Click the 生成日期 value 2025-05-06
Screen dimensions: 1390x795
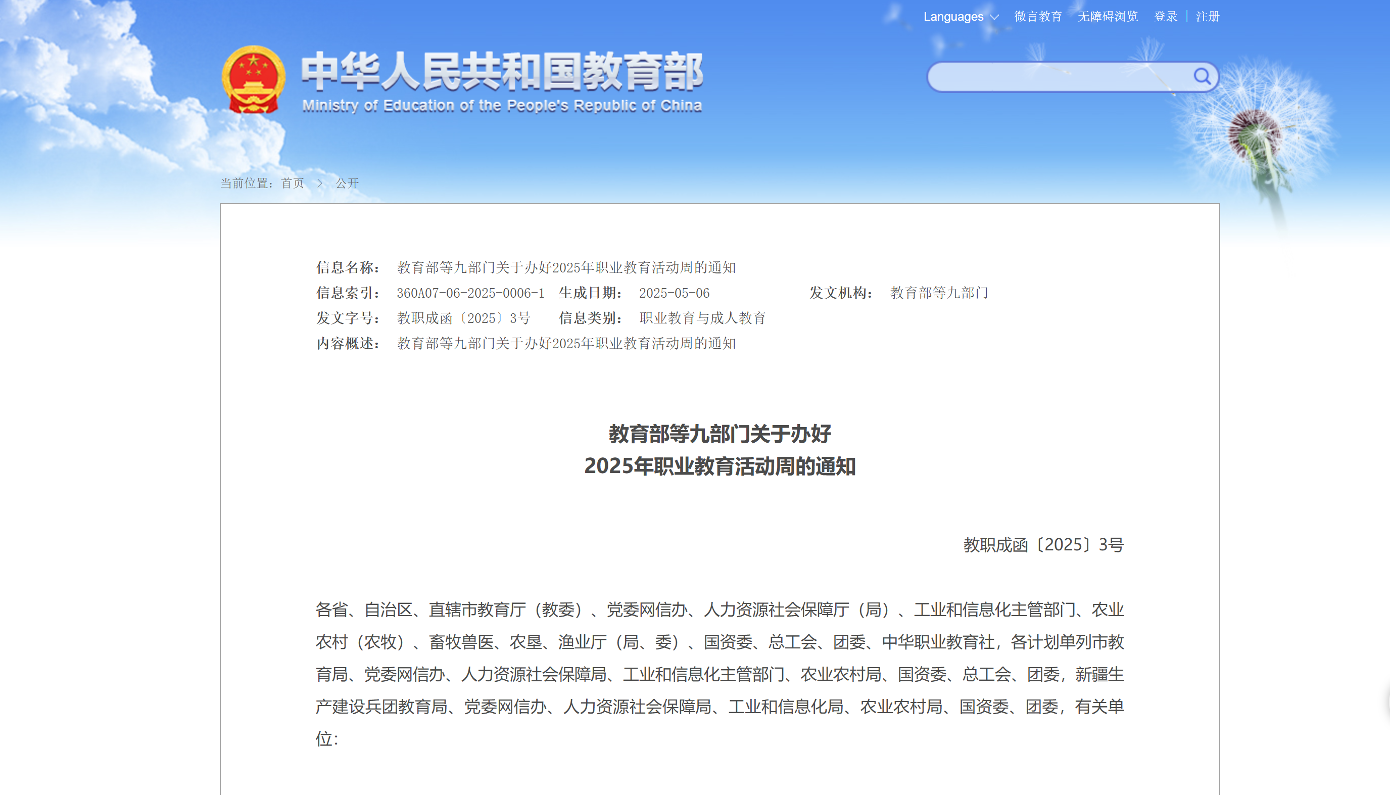[674, 293]
